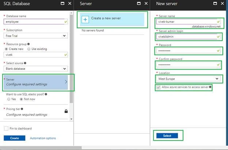The height and width of the screenshot is (150, 228).
Task: Open the Automation options link
Action: [43, 138]
